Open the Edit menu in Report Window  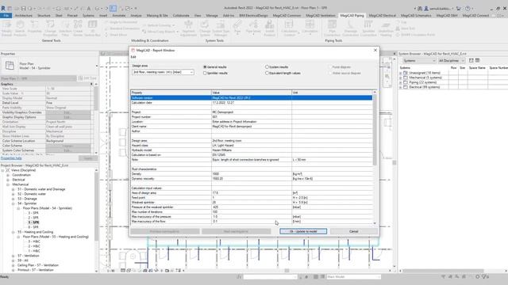(133, 57)
